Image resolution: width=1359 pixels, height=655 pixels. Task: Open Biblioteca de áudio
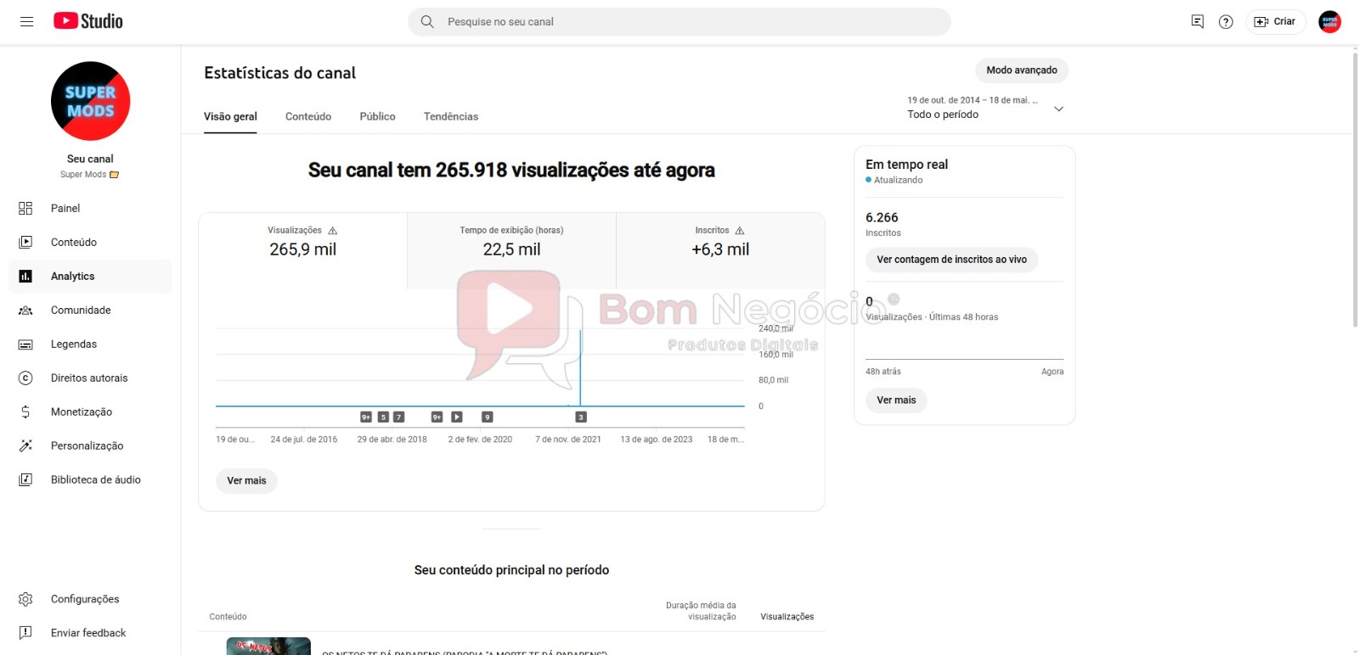pos(95,479)
